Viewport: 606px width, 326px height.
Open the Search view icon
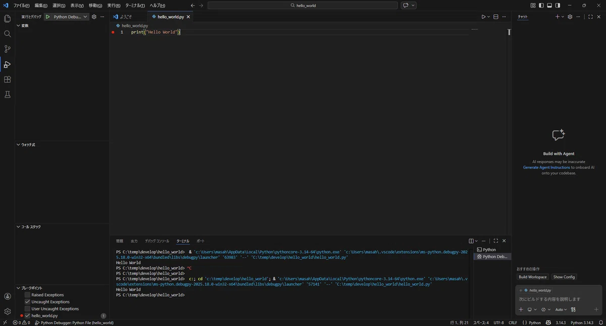tap(7, 34)
